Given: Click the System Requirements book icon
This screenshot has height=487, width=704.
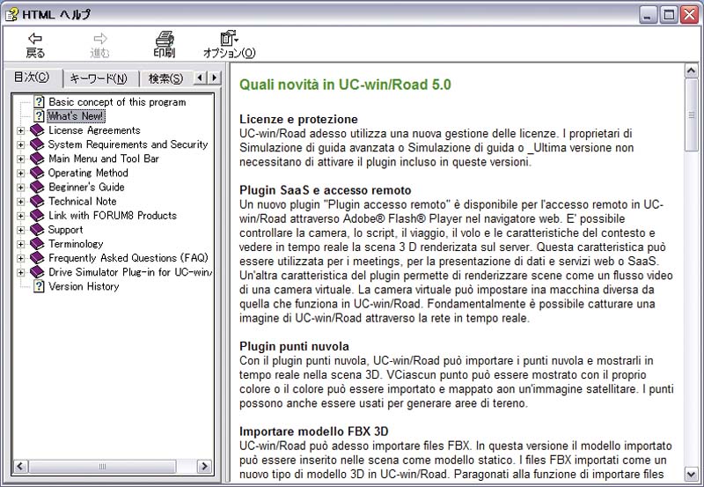Looking at the screenshot, I should coord(37,144).
